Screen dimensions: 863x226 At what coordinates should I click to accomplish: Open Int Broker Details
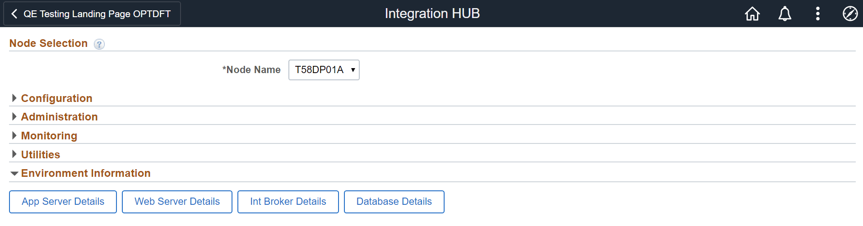click(288, 202)
